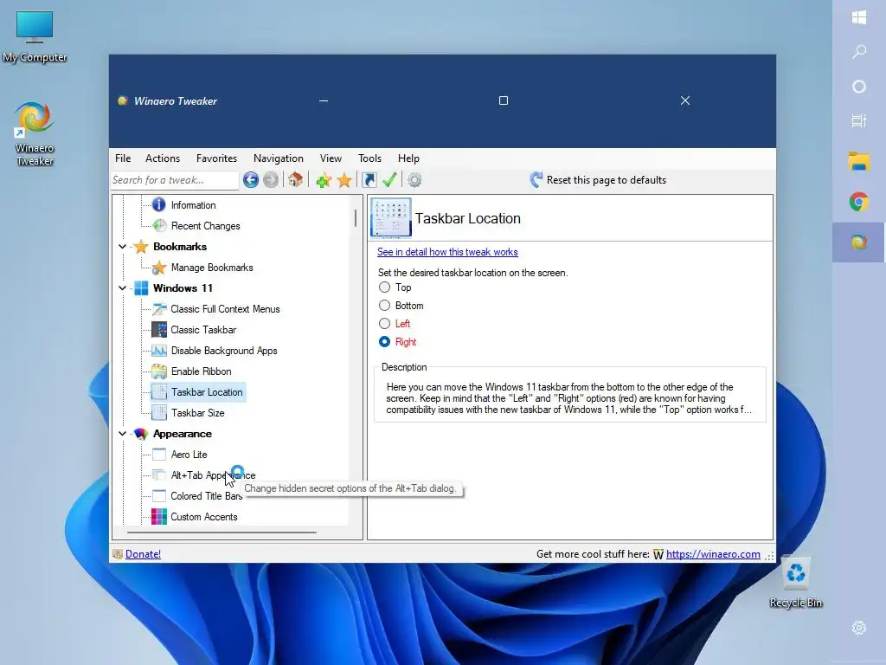The image size is (886, 665).
Task: Click the Recent Changes icon
Action: click(x=159, y=226)
